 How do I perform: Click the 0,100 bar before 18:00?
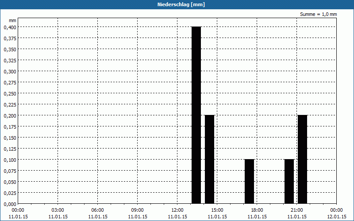pyautogui.click(x=249, y=181)
